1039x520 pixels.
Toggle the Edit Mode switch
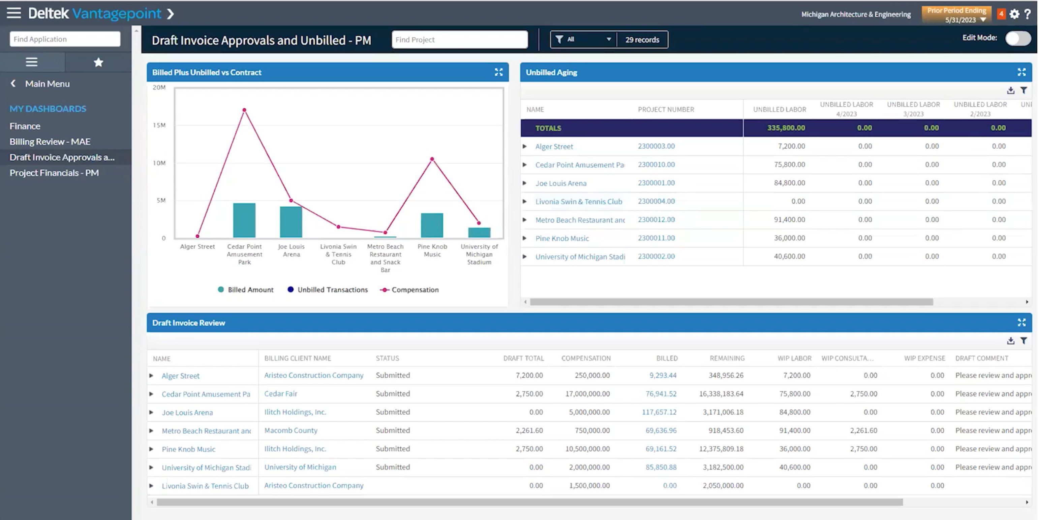(1017, 38)
